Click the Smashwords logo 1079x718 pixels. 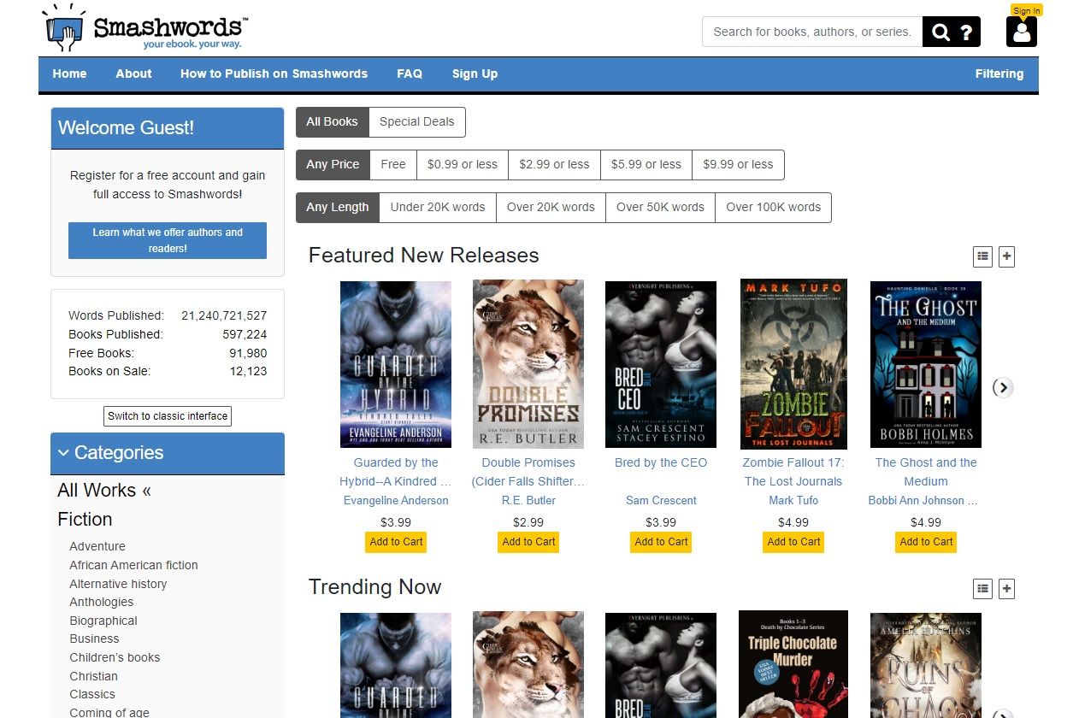click(146, 27)
